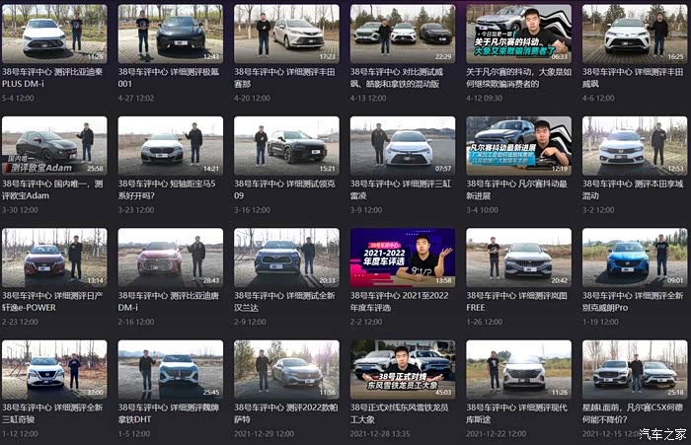Click title '38号车评中心 测评比亚迪唐DM-i'
The image size is (691, 445).
point(169,301)
